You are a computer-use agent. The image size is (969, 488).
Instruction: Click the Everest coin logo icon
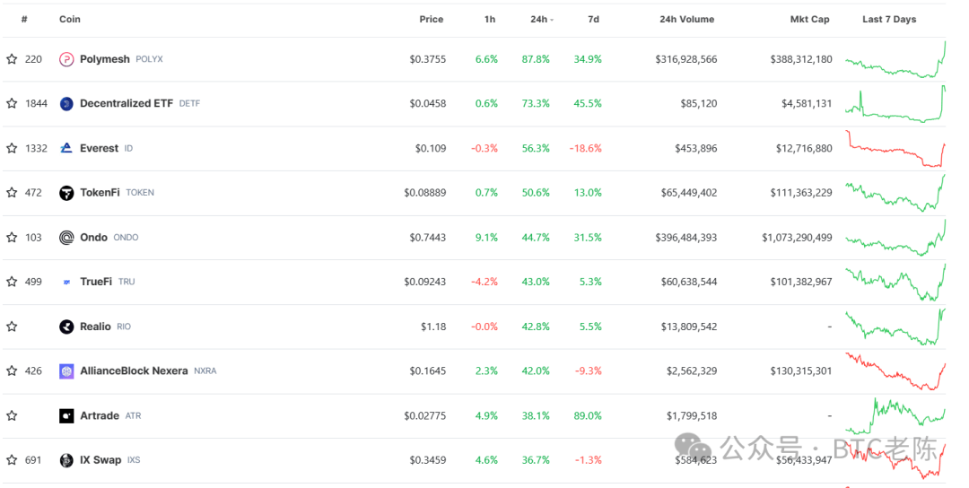[66, 148]
